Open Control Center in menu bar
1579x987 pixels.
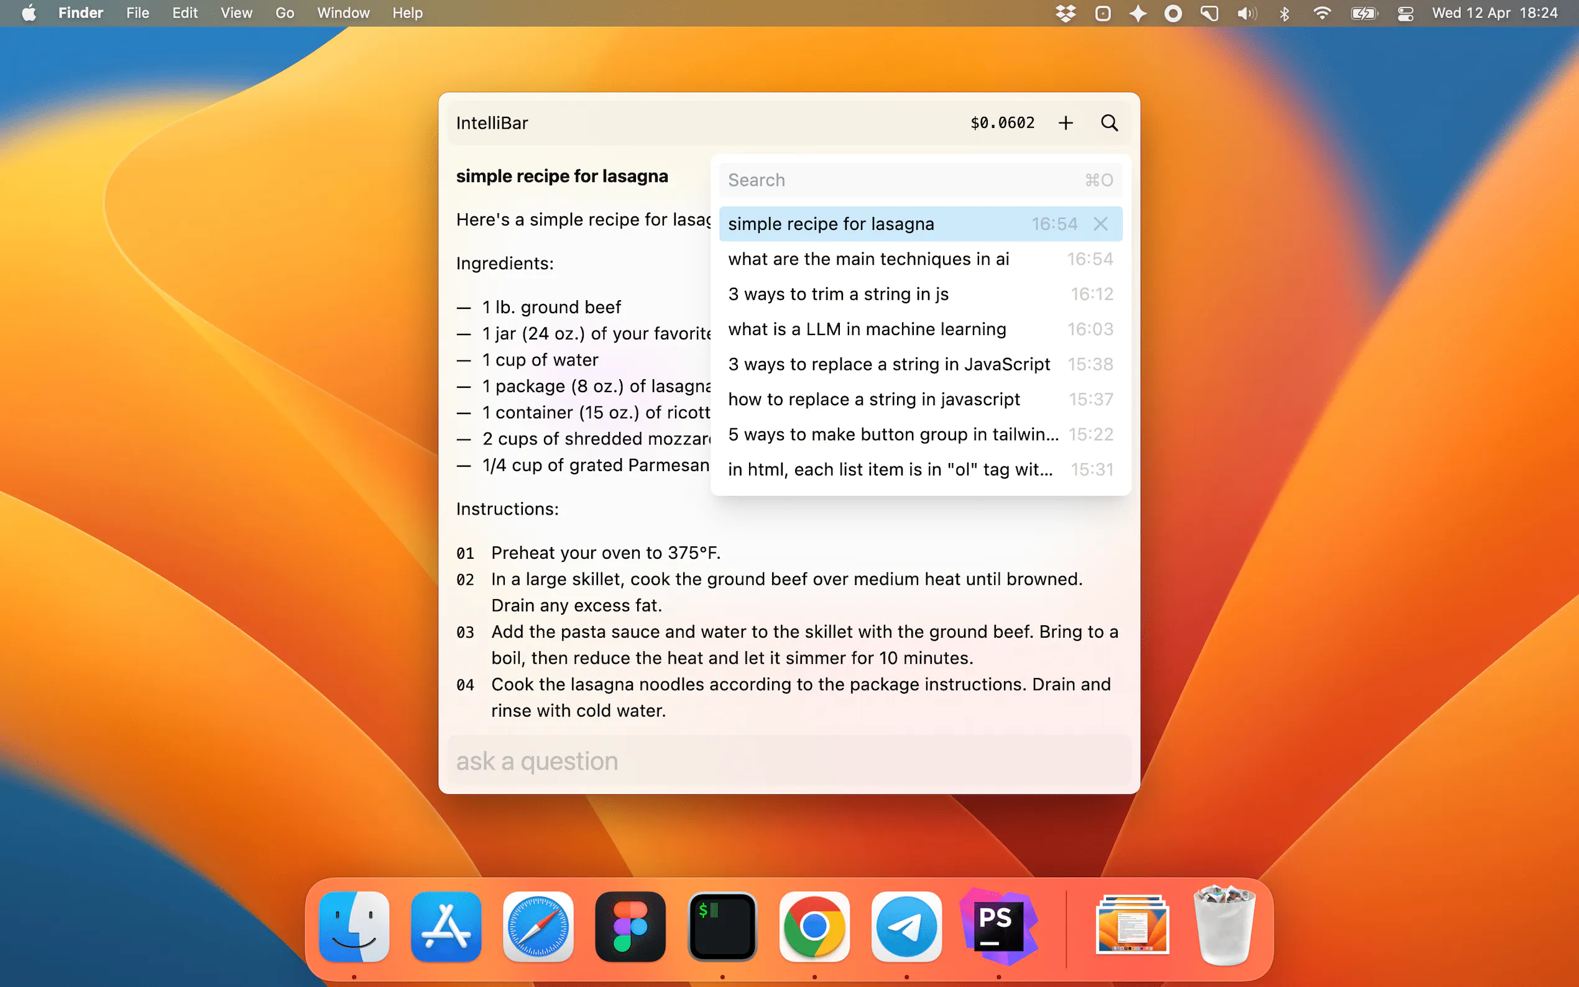click(x=1405, y=13)
